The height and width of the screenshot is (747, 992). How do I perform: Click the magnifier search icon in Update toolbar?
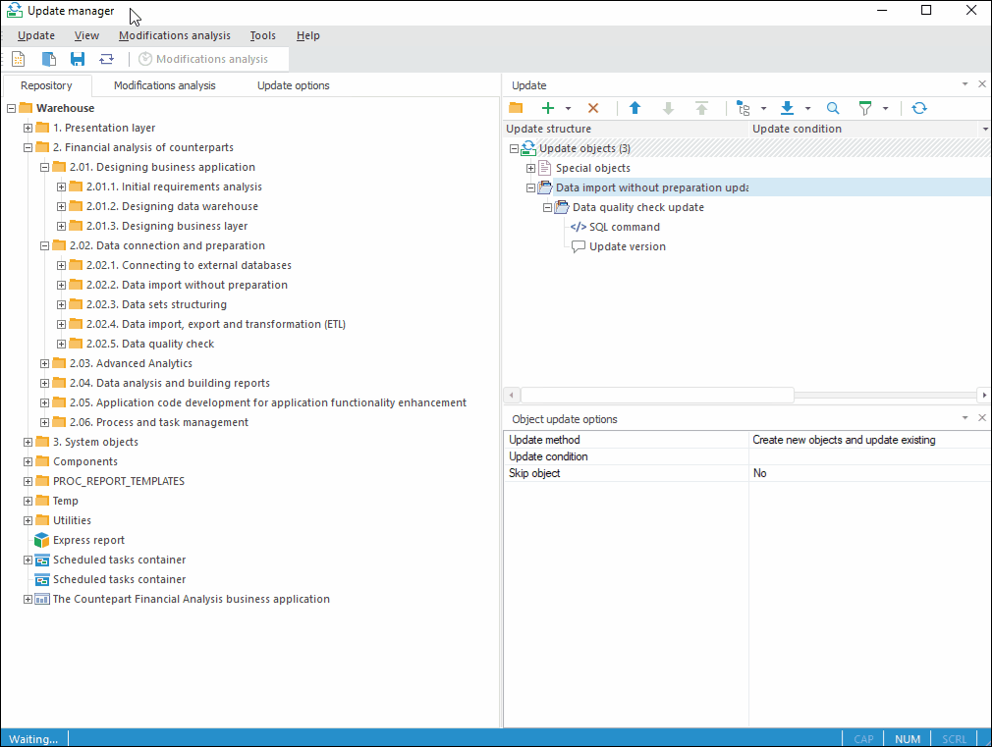click(x=833, y=108)
